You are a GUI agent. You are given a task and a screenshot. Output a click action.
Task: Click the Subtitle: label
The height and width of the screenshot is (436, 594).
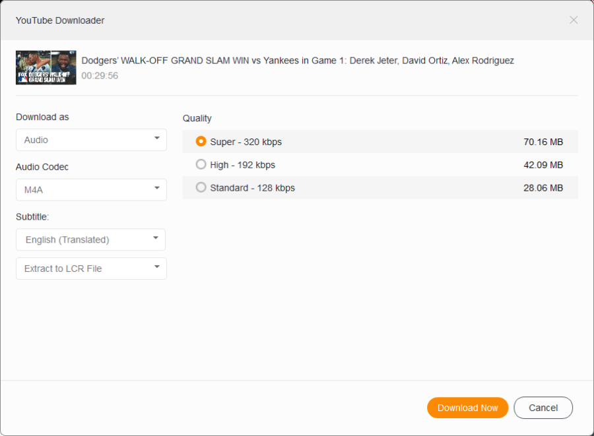click(x=32, y=217)
